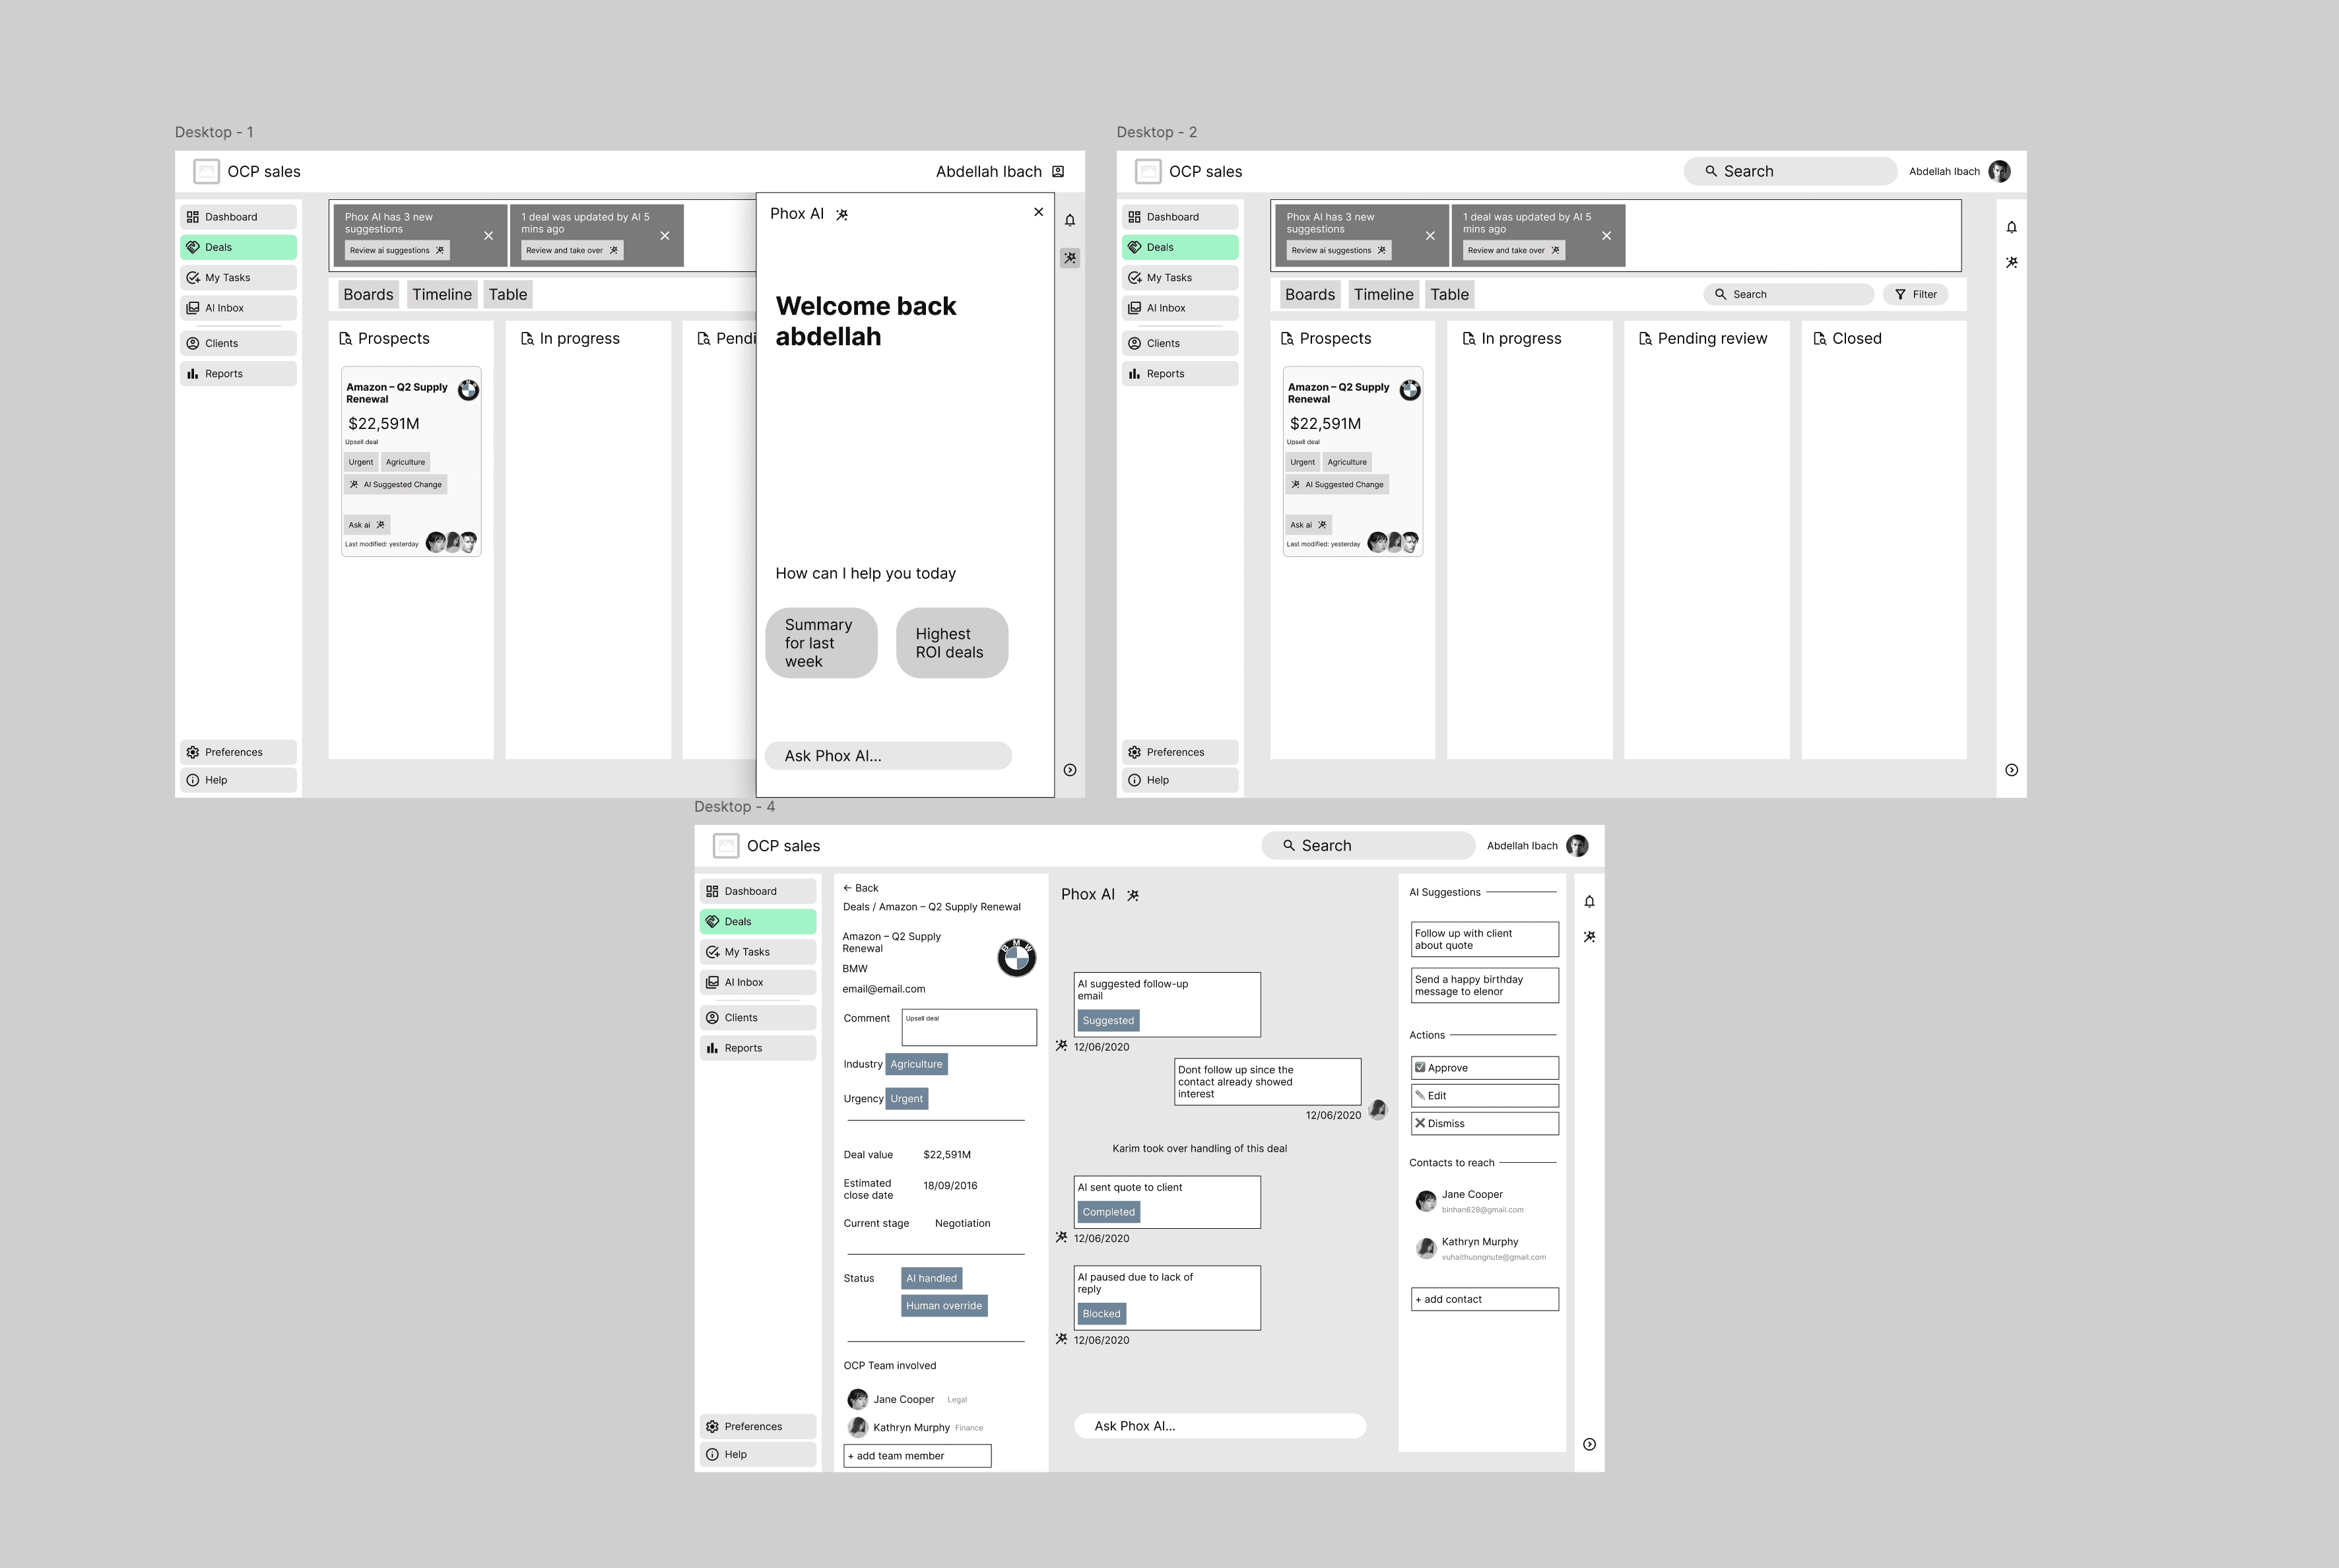
Task: Click user profile avatar in Desktop - 2 header
Action: 1999,171
